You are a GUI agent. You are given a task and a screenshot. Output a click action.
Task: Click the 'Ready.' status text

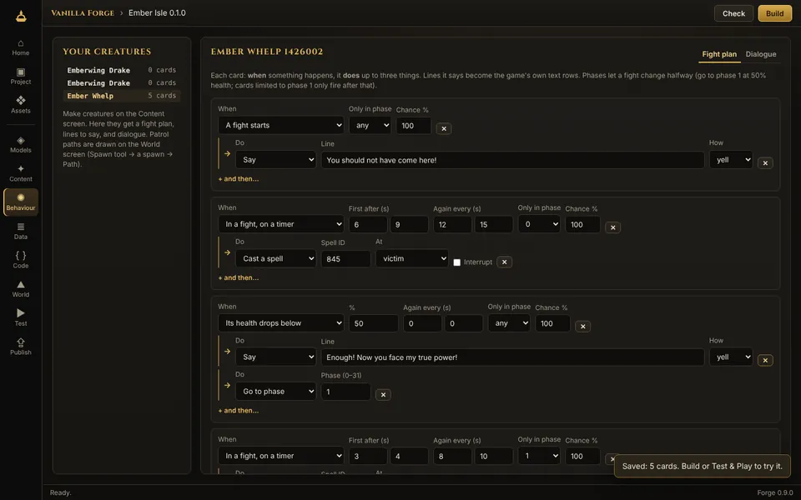[60, 492]
